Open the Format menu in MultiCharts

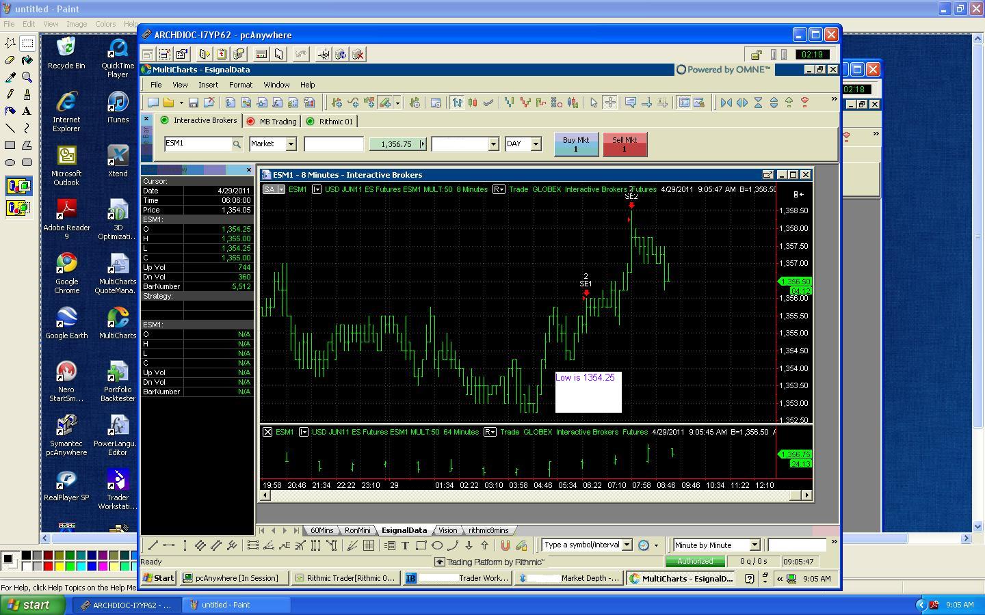click(241, 85)
